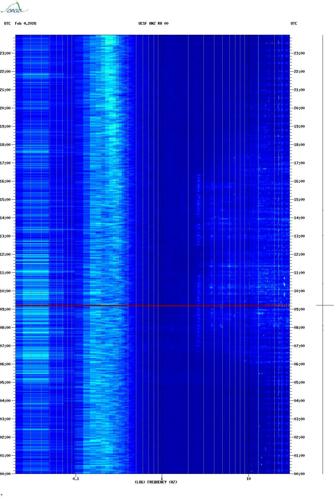Viewport: 336px width, 498px height.
Task: Click '11:00' on the right time axis
Action: point(299,273)
